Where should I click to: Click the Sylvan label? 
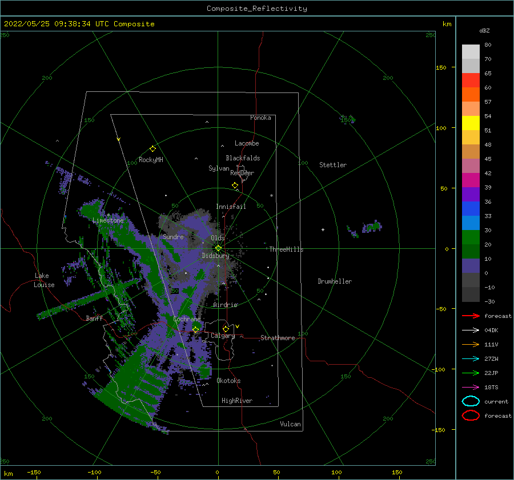point(219,168)
